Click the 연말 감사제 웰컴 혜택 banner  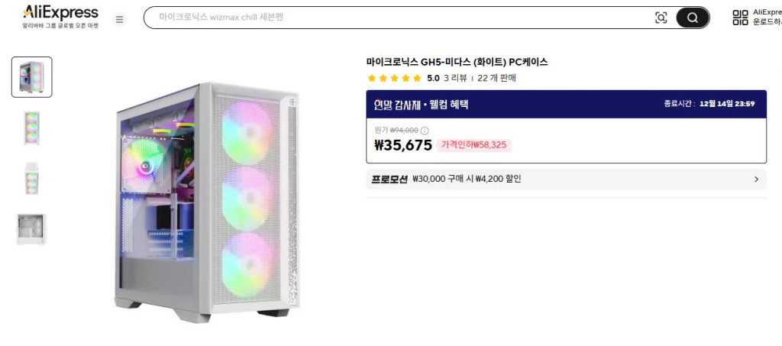click(422, 104)
